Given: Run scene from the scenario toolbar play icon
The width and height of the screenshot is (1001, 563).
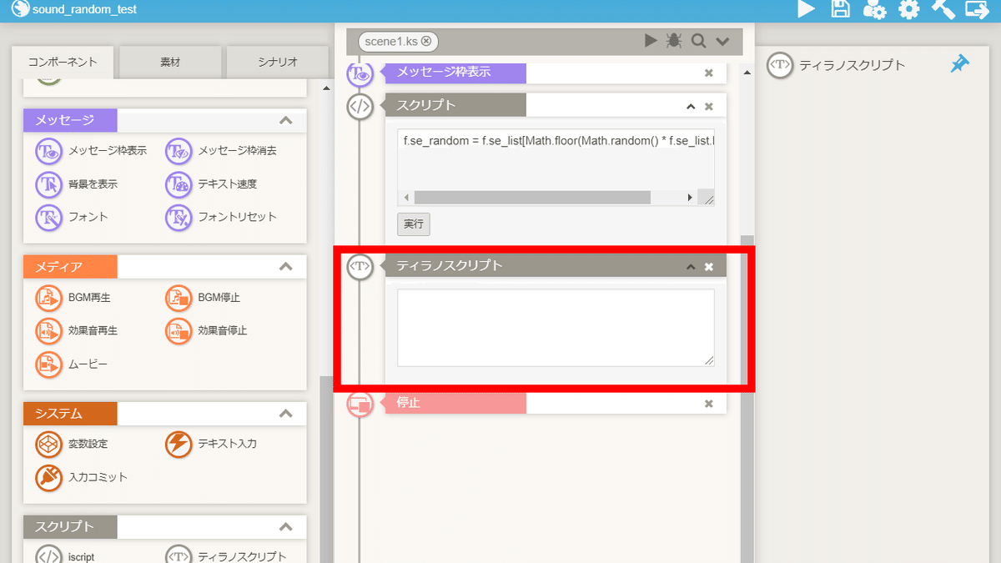Looking at the screenshot, I should 651,41.
